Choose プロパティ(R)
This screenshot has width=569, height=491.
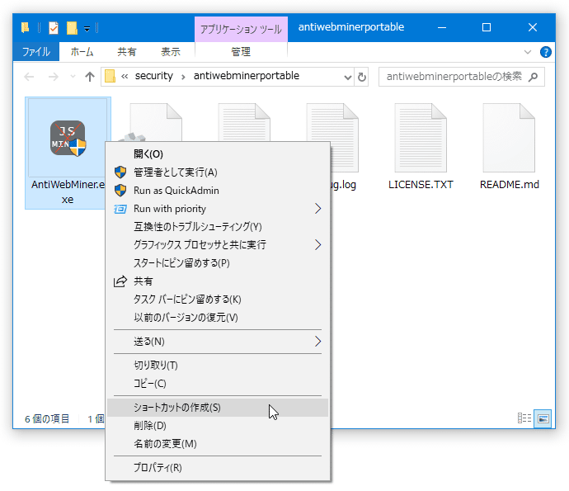[x=218, y=468]
